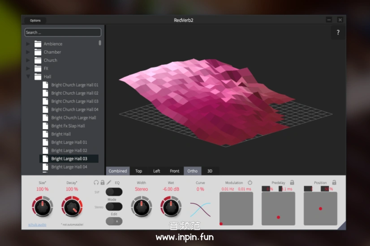This screenshot has height=246, width=370.
Task: Expand the Chamber folder arrow
Action: point(28,52)
